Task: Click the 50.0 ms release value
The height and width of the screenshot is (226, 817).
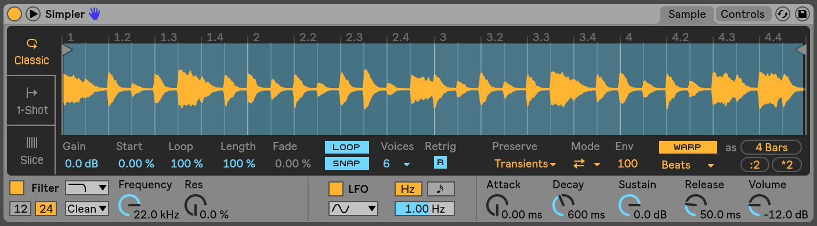Action: click(x=721, y=214)
